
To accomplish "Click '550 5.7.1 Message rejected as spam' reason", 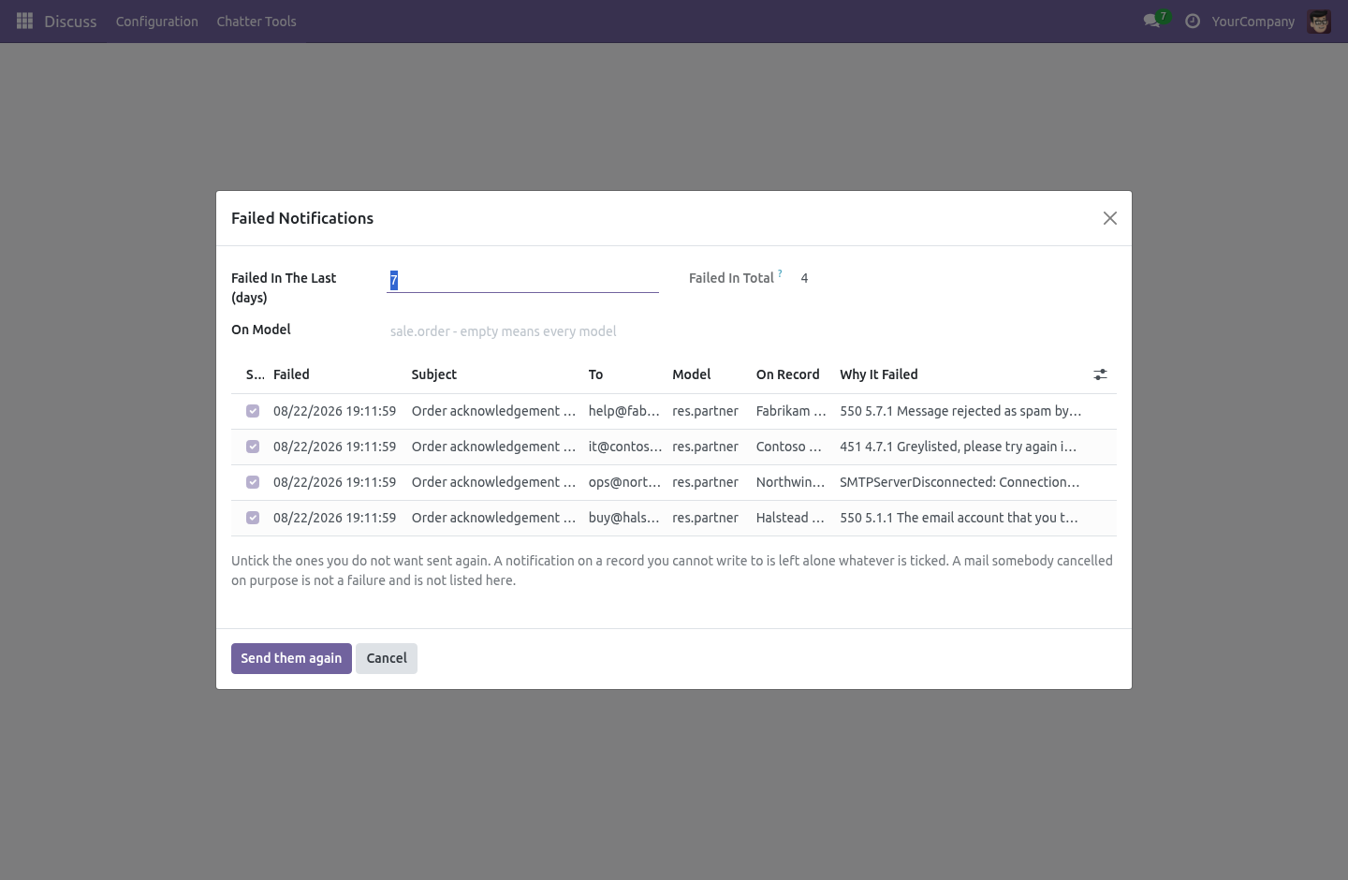I will [x=960, y=411].
